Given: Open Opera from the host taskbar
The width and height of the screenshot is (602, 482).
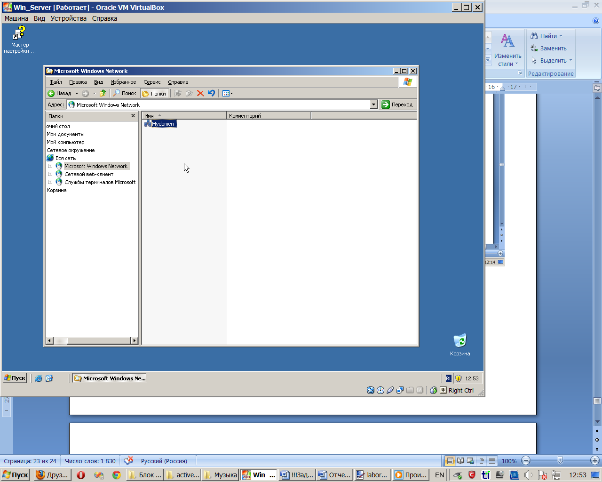Looking at the screenshot, I should 80,474.
